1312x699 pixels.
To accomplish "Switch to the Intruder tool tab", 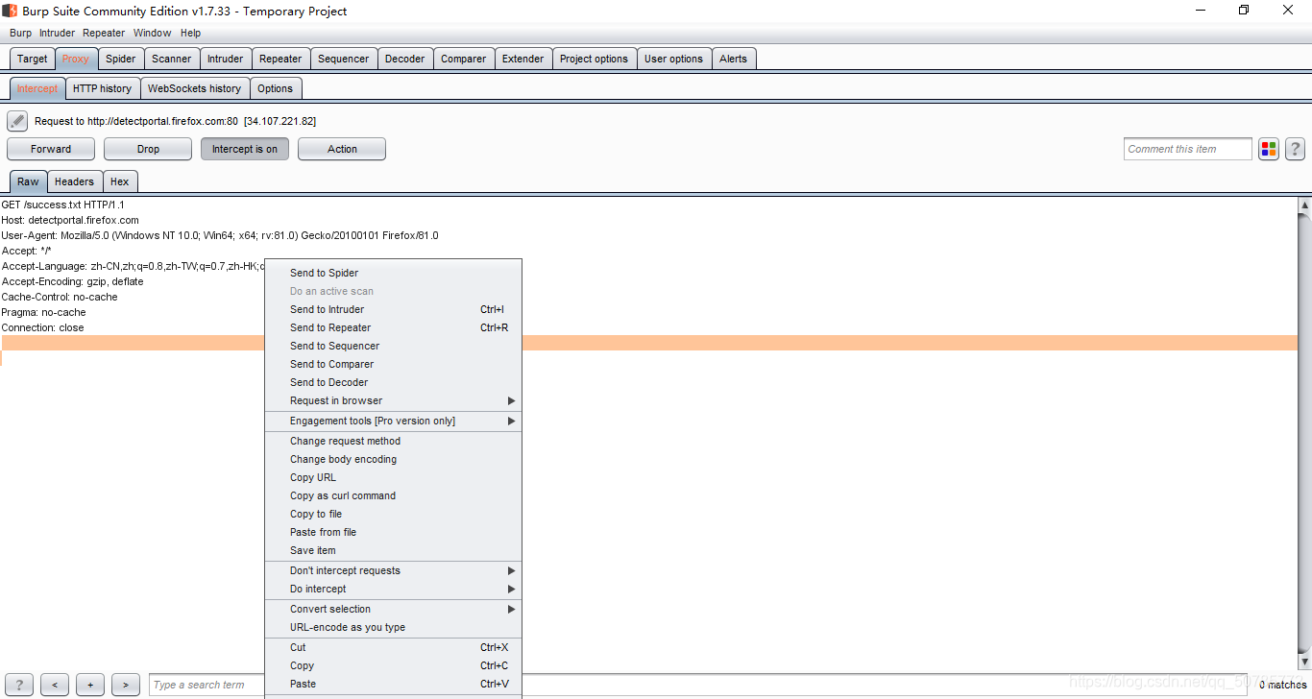I will click(226, 59).
